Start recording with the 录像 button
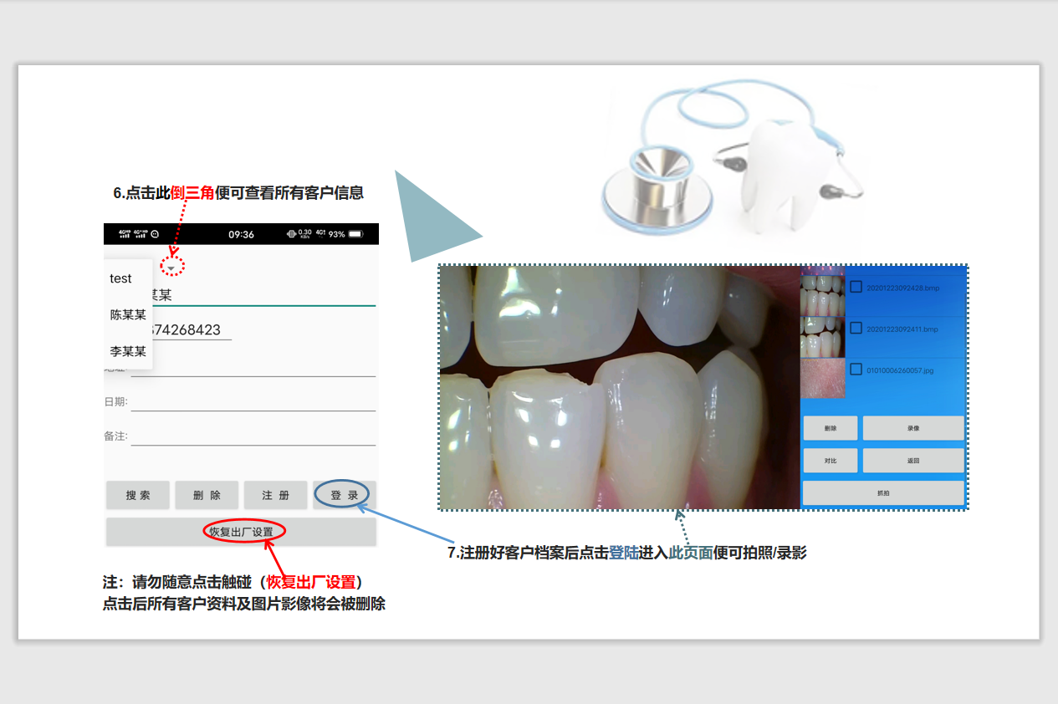 point(913,428)
